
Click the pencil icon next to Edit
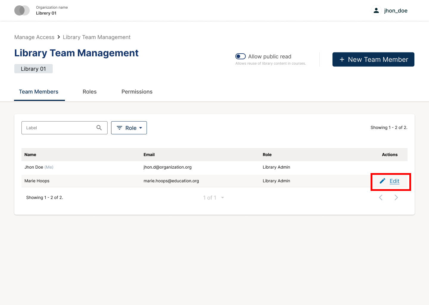(x=382, y=181)
